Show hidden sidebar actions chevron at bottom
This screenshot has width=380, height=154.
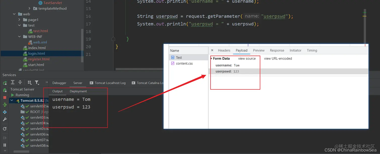coord(5,151)
